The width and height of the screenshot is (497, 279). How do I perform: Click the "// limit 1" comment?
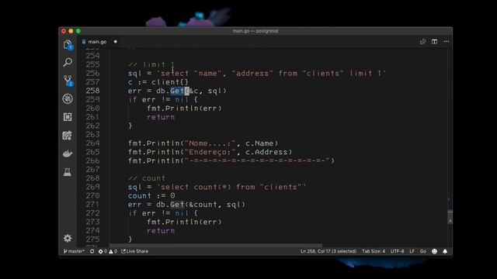(151, 65)
